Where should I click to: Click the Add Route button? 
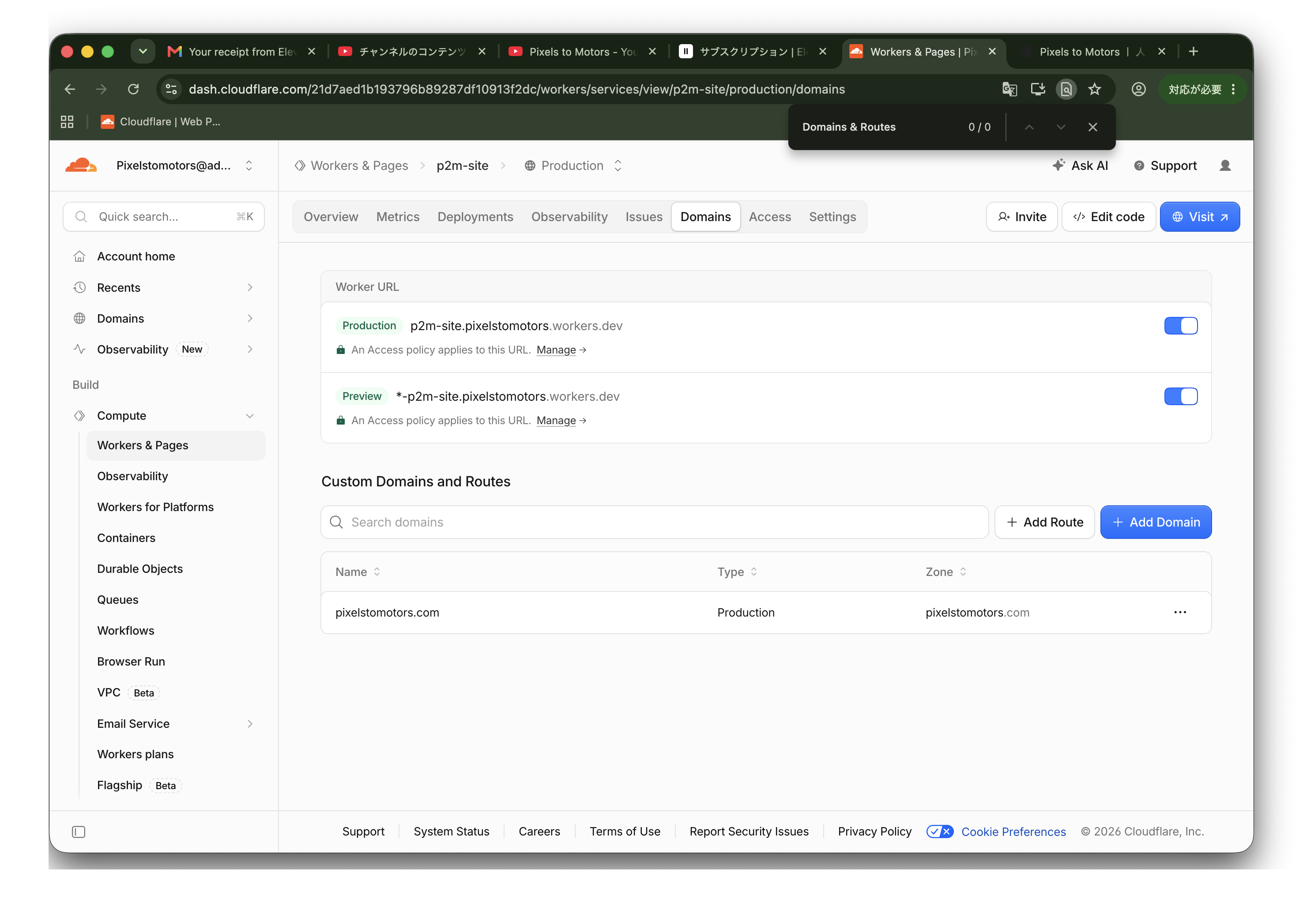point(1044,522)
